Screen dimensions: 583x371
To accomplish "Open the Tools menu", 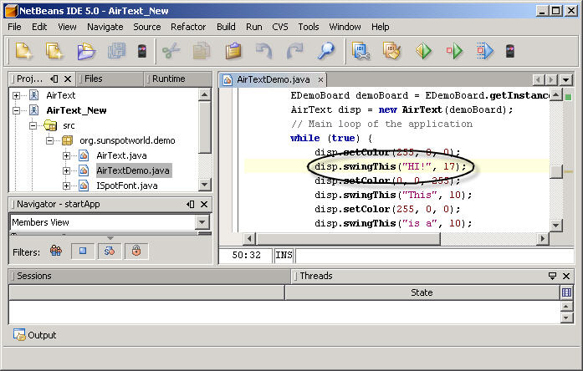I will pyautogui.click(x=309, y=27).
